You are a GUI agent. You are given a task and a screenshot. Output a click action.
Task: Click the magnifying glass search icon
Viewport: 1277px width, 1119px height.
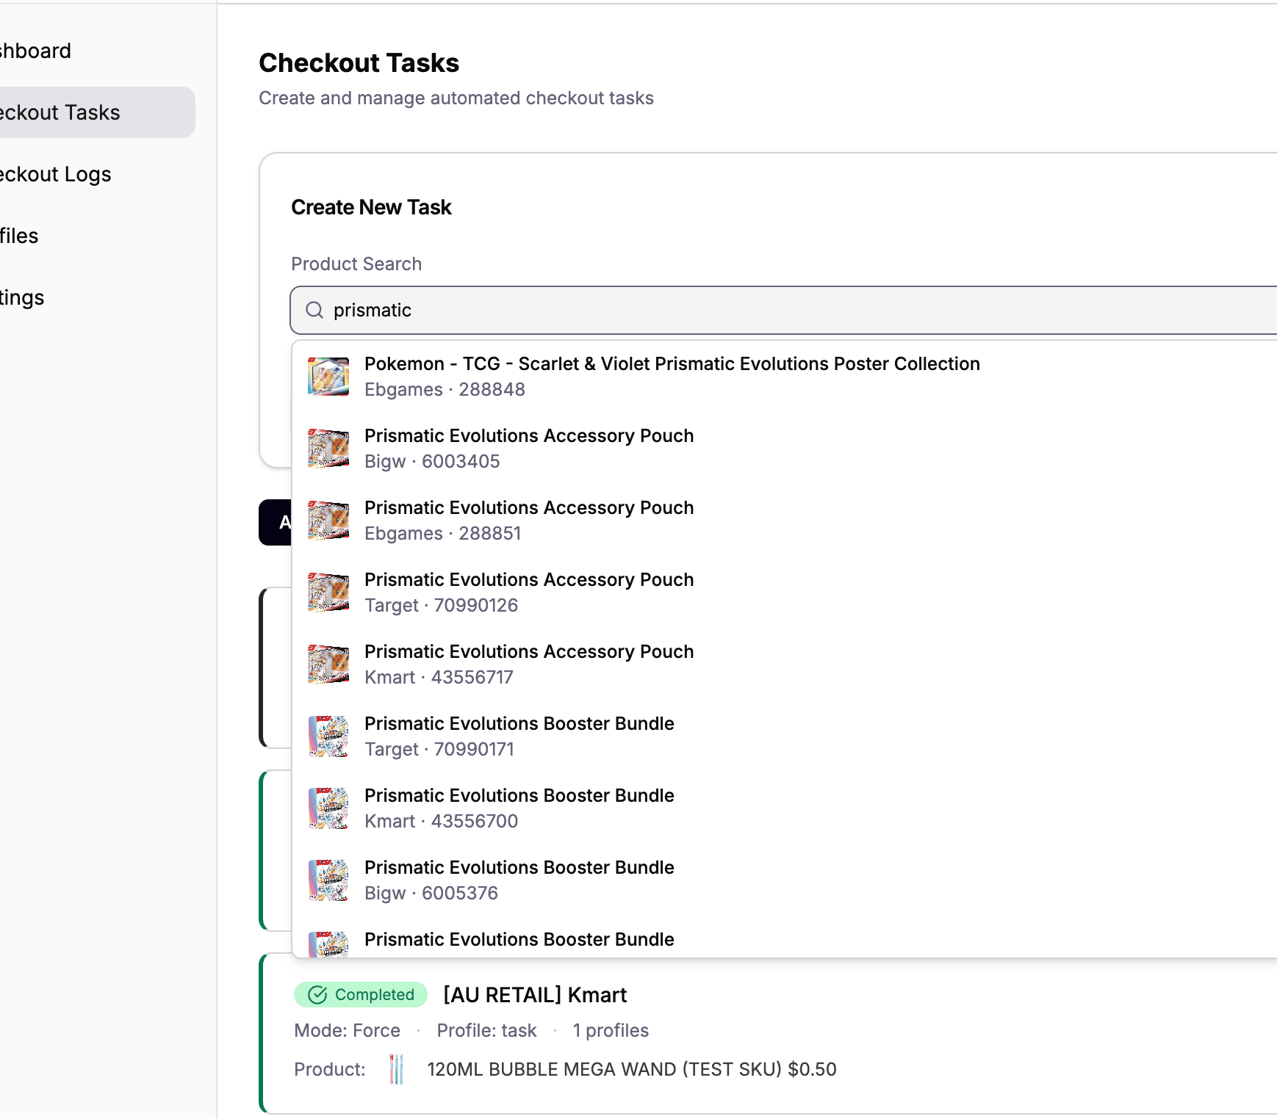point(314,310)
